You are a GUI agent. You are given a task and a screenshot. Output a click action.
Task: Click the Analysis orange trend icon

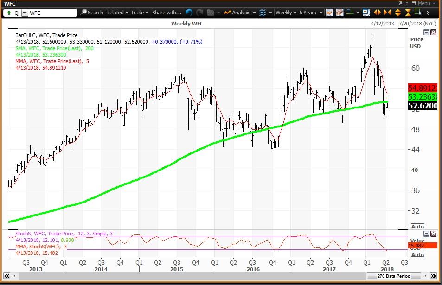[227, 13]
